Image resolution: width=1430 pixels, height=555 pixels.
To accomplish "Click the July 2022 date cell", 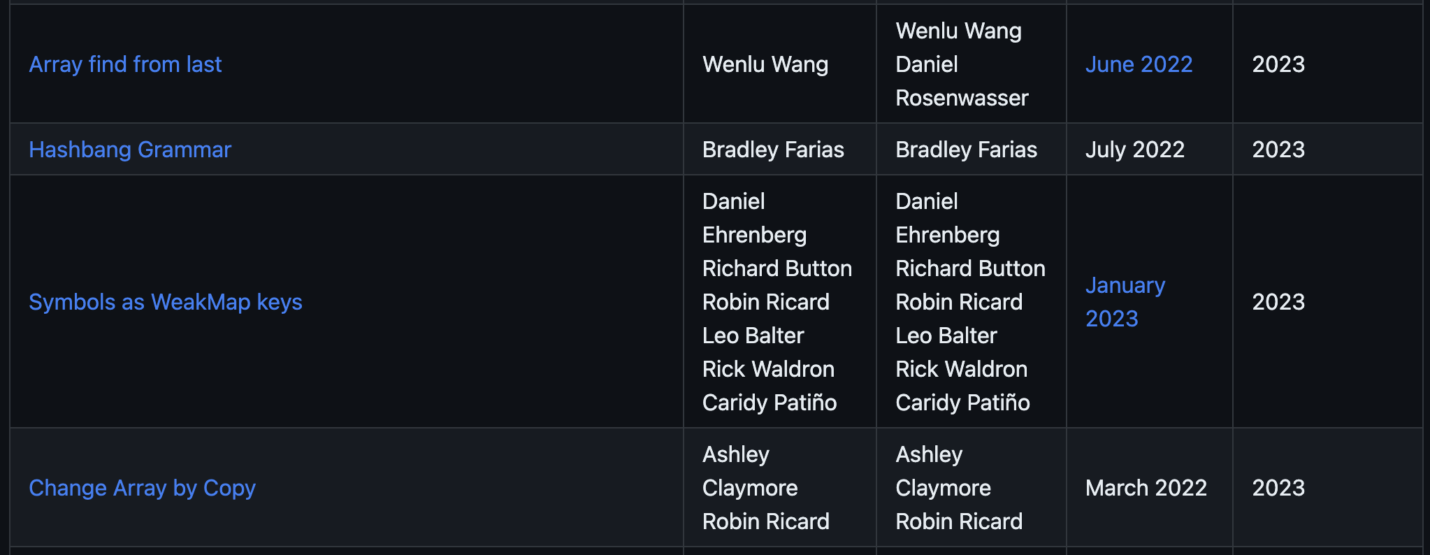I will (x=1135, y=150).
